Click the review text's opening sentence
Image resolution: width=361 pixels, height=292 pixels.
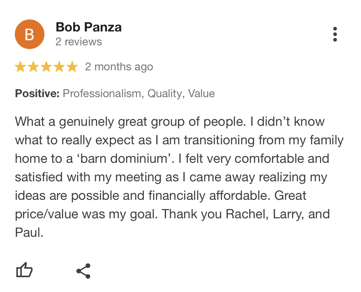tap(130, 122)
